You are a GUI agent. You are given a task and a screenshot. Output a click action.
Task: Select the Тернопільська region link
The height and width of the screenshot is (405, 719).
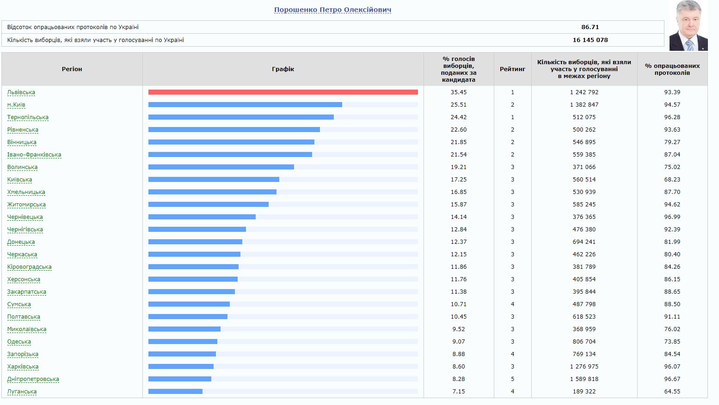[28, 117]
